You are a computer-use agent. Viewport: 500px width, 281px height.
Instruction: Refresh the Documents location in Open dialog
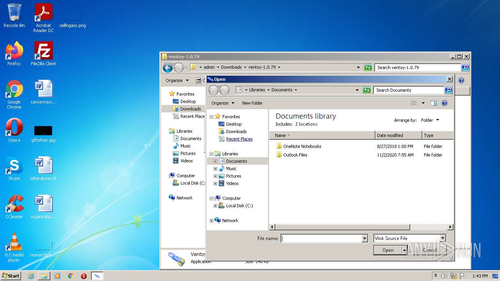(x=366, y=90)
